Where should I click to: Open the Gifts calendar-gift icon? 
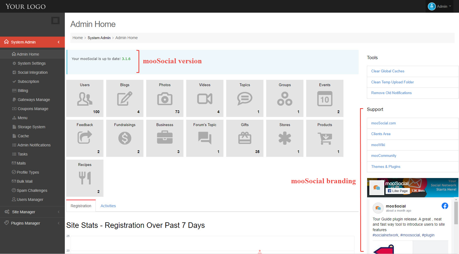click(x=245, y=138)
